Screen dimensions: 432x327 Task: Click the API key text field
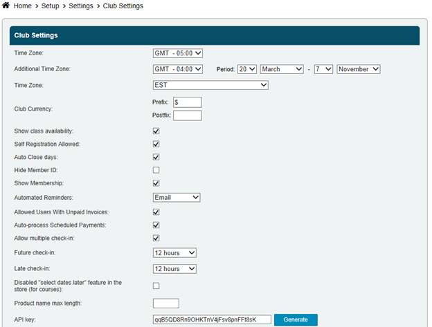point(212,319)
